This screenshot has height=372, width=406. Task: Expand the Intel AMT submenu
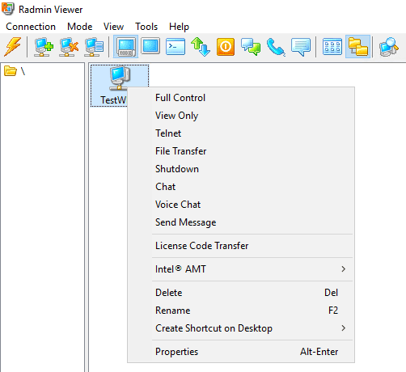[x=241, y=269]
